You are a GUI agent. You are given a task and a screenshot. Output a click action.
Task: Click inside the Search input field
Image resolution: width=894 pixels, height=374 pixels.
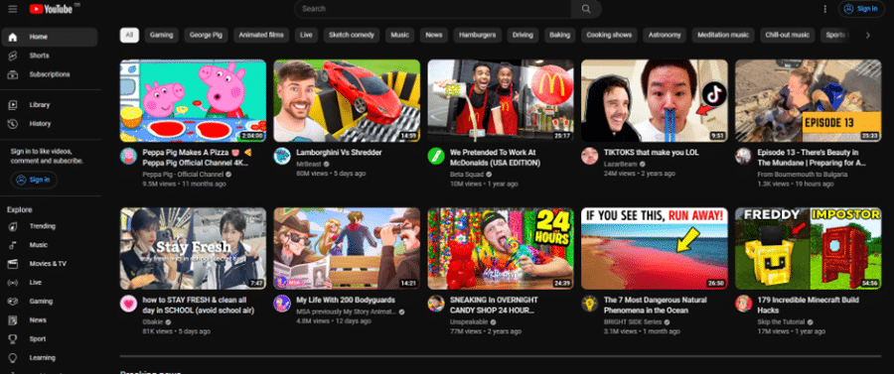(433, 9)
